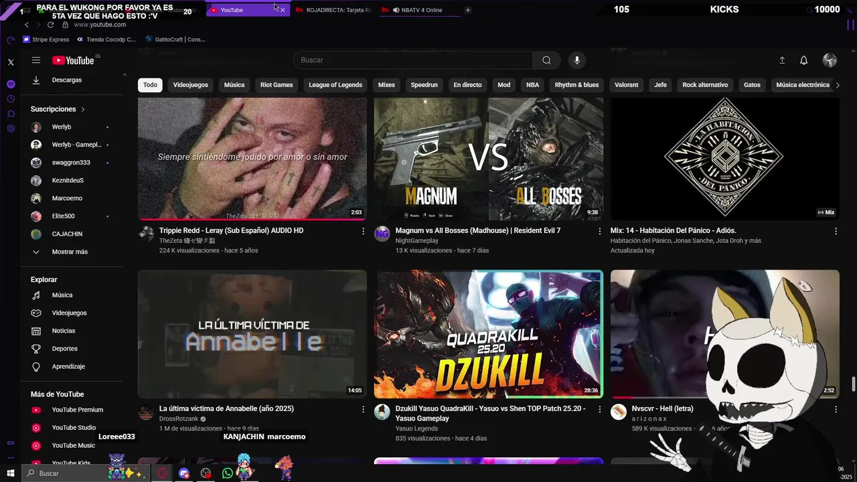857x482 pixels.
Task: Open WhatsApp from the taskbar
Action: coord(228,473)
